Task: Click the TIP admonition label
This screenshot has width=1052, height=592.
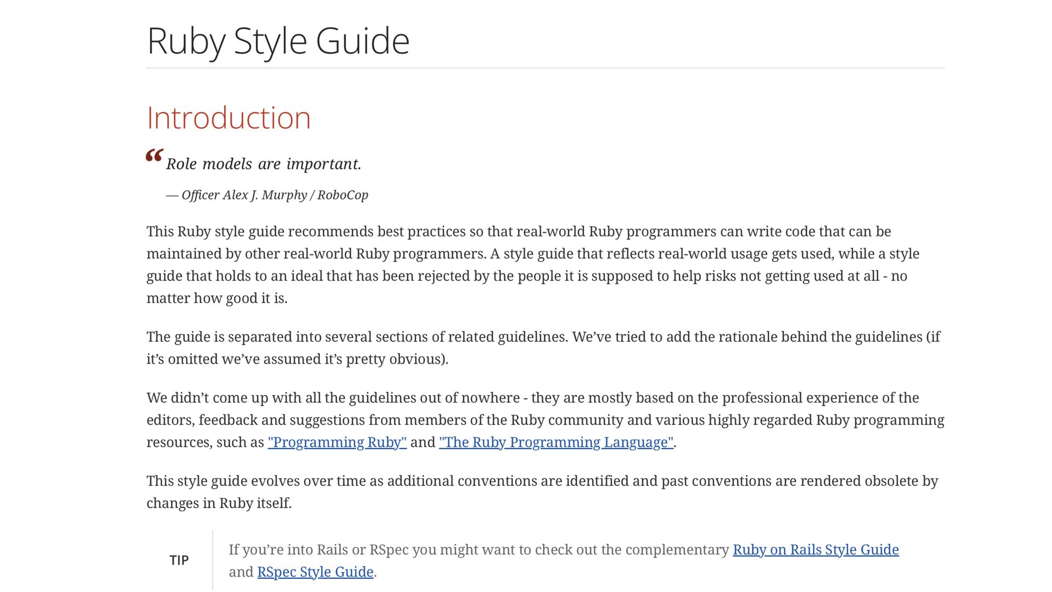Action: pyautogui.click(x=179, y=561)
